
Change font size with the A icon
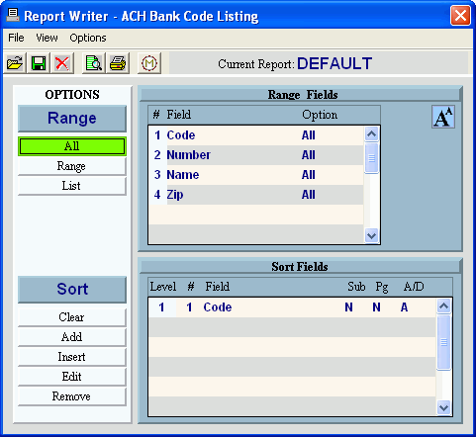(x=443, y=117)
